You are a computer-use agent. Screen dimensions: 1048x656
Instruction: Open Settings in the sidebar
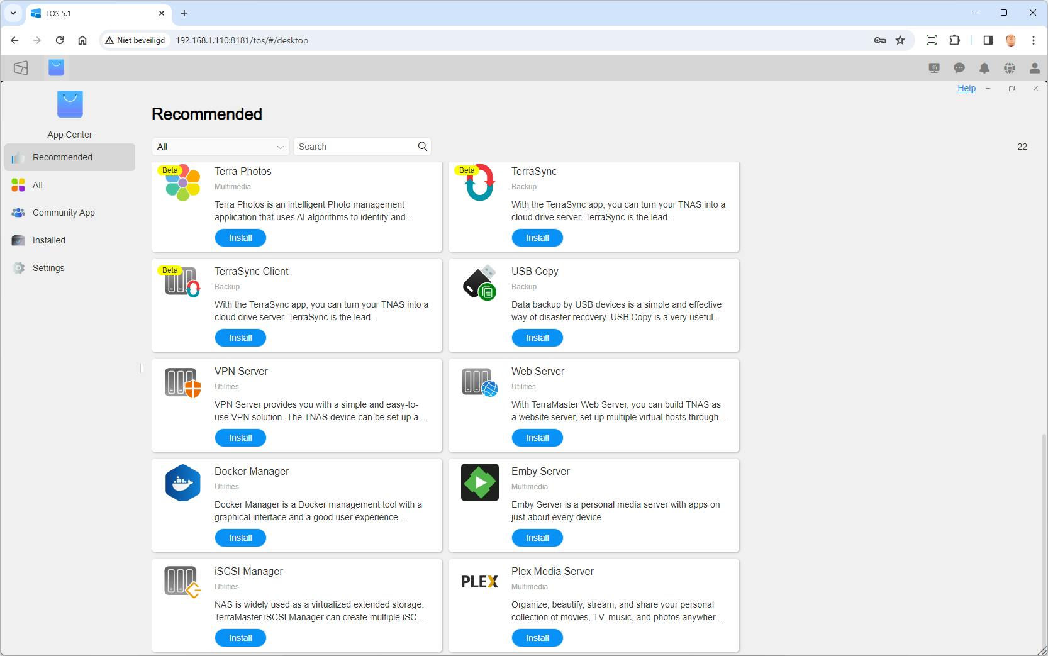point(70,268)
